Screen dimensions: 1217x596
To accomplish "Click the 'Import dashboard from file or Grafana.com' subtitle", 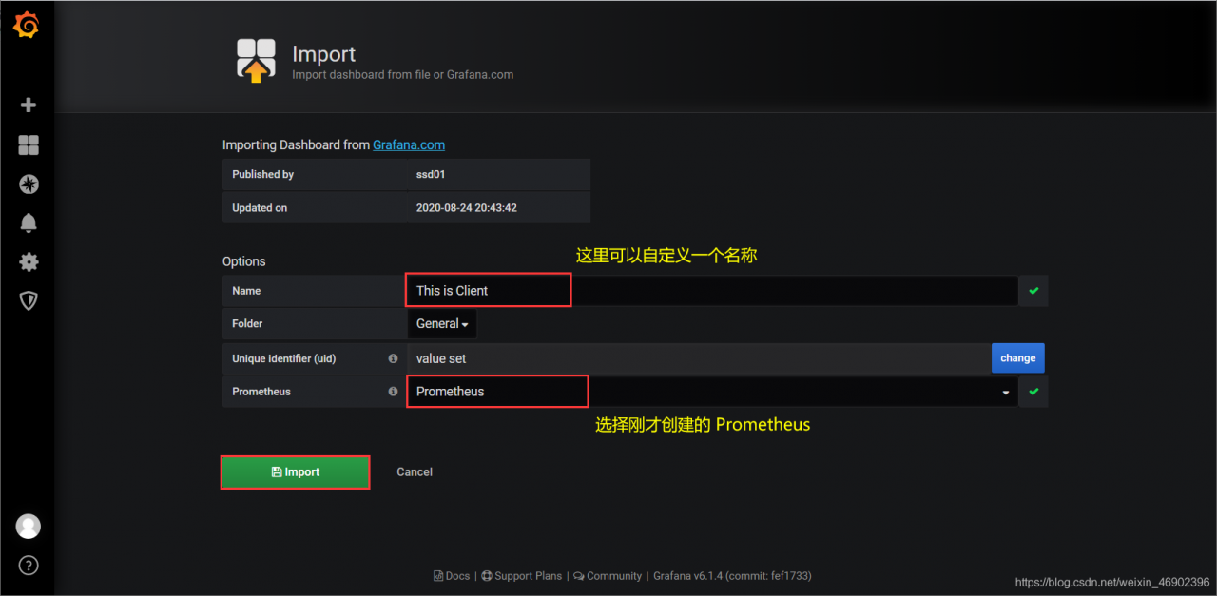I will point(403,74).
